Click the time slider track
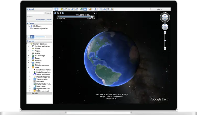197x115 pixels. (75, 17)
